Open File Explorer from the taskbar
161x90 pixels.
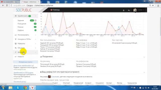11,88
